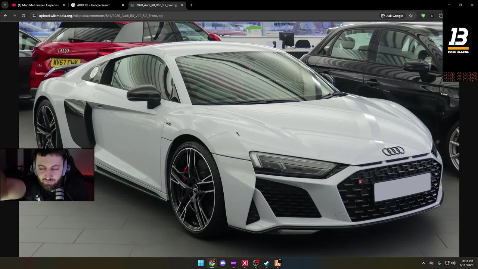Open the orange app icon in taskbar
This screenshot has height=269, width=478.
(x=277, y=263)
